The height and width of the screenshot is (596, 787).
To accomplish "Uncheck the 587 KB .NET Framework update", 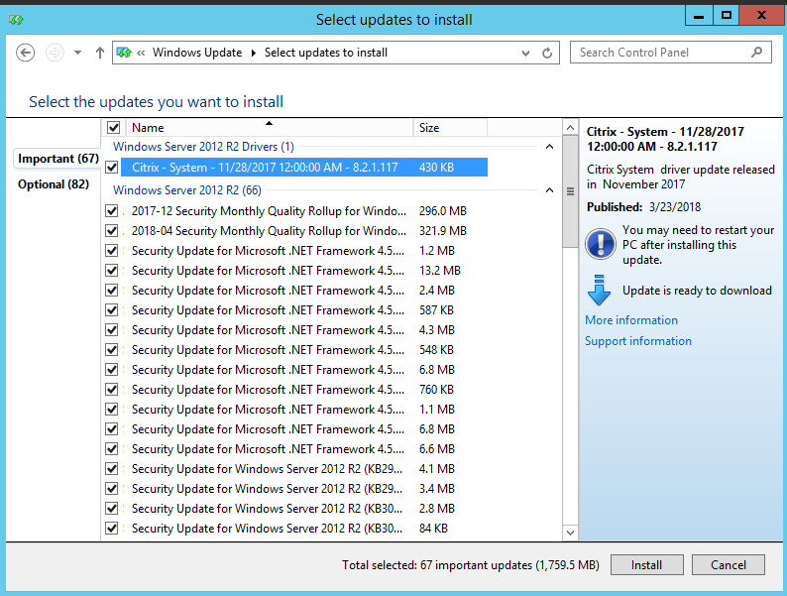I will point(111,310).
